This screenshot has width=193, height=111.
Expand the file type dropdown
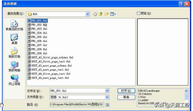(107, 97)
